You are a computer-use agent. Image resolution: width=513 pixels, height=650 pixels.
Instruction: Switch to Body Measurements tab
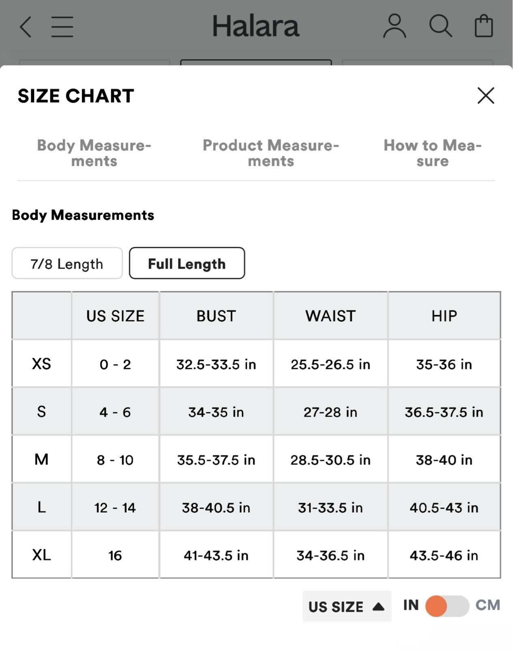94,153
